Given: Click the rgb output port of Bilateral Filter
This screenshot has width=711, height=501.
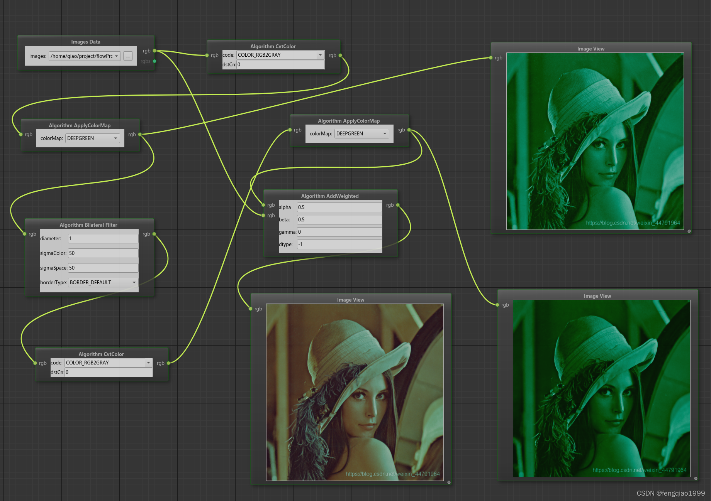Looking at the screenshot, I should click(154, 234).
